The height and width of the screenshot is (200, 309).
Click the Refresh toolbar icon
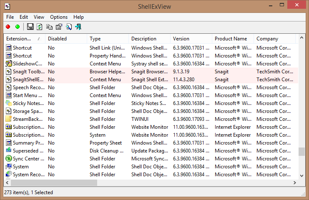click(x=40, y=27)
